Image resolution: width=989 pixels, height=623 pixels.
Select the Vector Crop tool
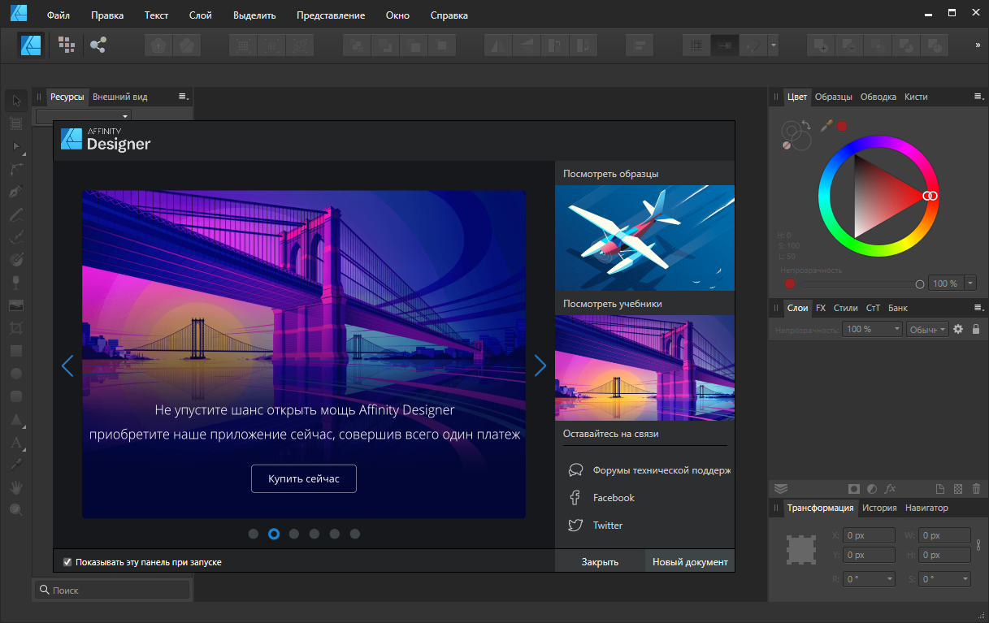16,328
